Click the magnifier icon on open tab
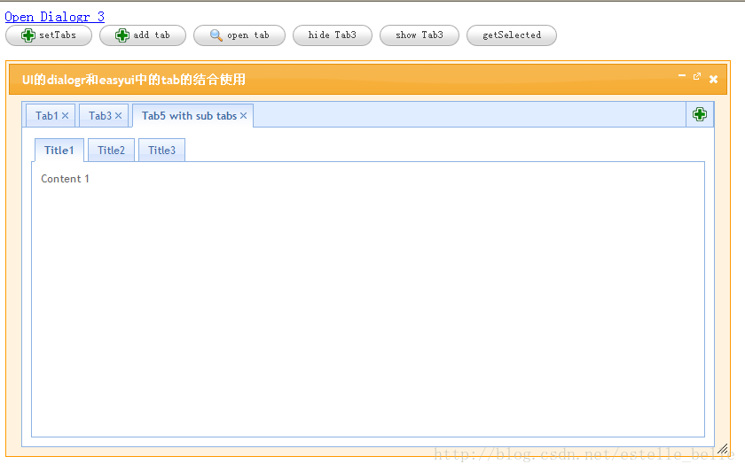 pyautogui.click(x=216, y=35)
